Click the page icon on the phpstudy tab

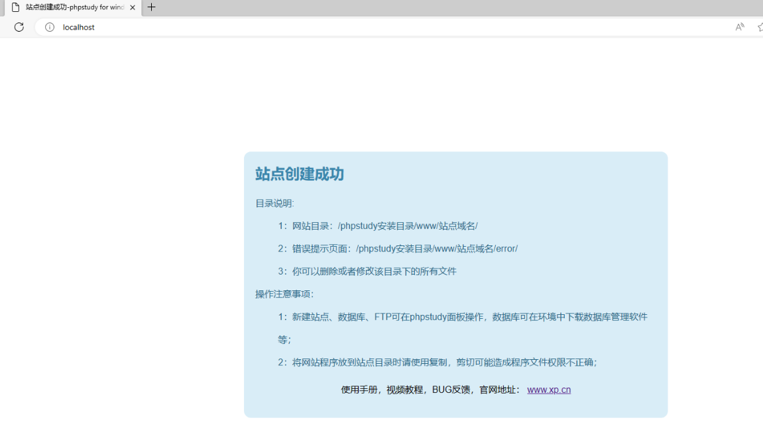[x=15, y=7]
